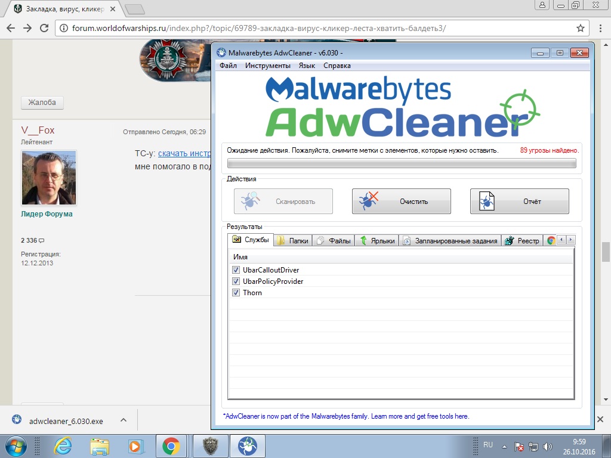Open a new Chrome tab
The width and height of the screenshot is (611, 458).
click(135, 9)
